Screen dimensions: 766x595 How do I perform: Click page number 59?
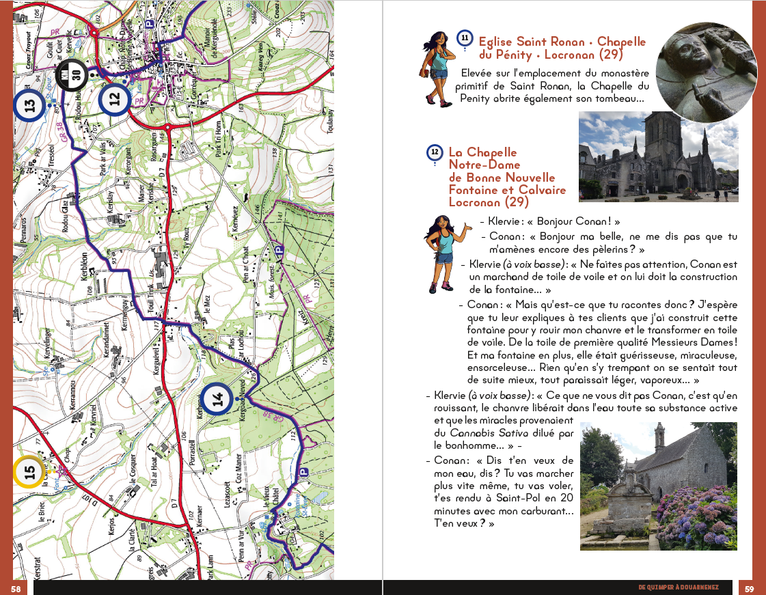coord(750,589)
